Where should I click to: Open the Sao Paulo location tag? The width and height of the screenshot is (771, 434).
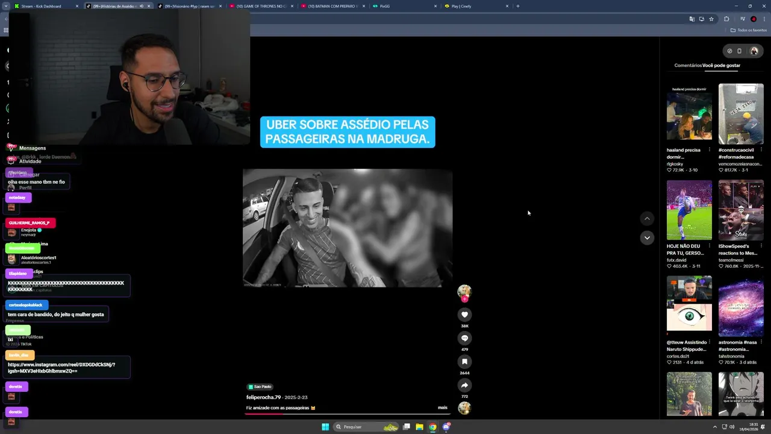pos(260,386)
